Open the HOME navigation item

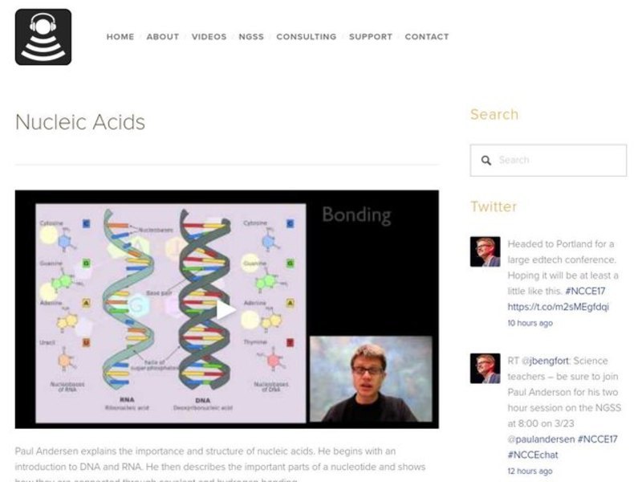click(120, 36)
